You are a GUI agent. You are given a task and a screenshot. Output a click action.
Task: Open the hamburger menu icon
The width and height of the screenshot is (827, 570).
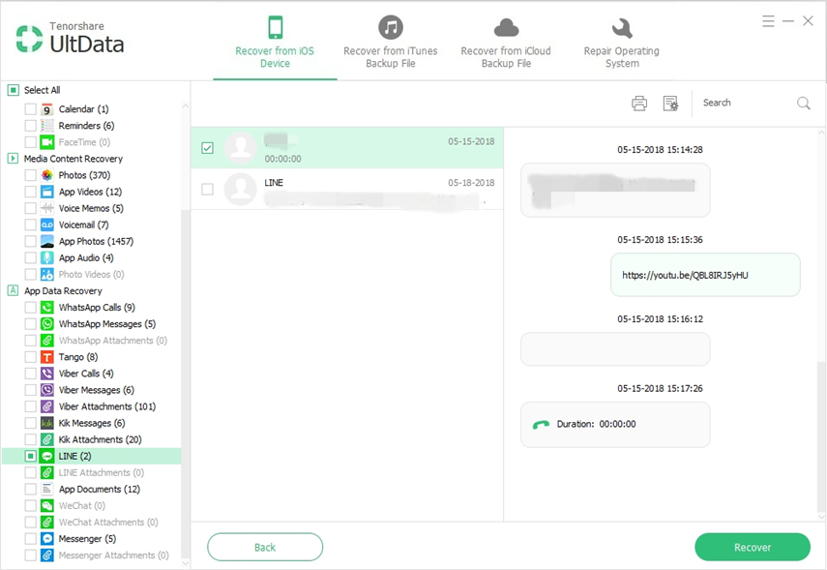click(768, 21)
